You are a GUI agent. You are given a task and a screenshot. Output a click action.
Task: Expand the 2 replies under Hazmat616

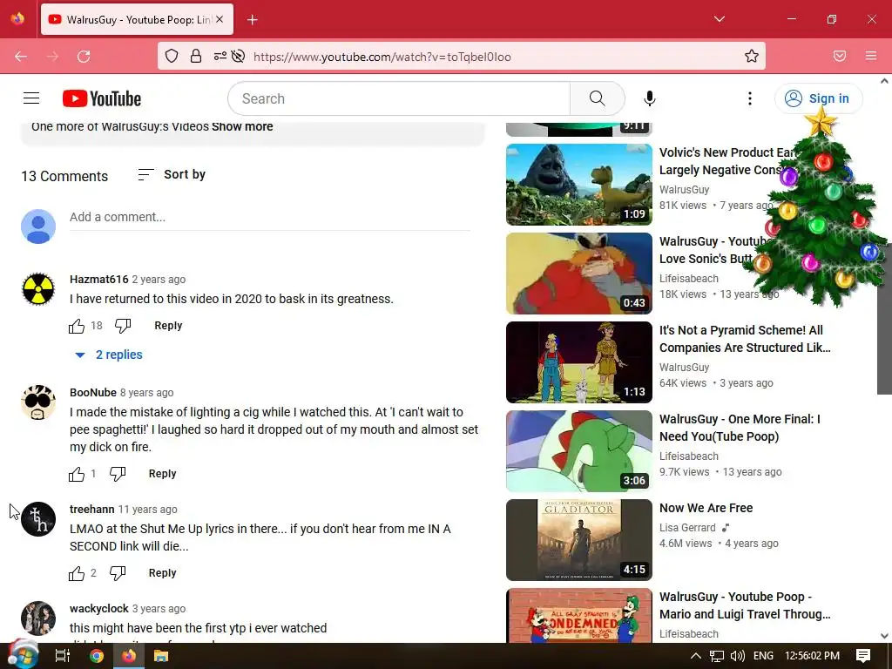[109, 355]
